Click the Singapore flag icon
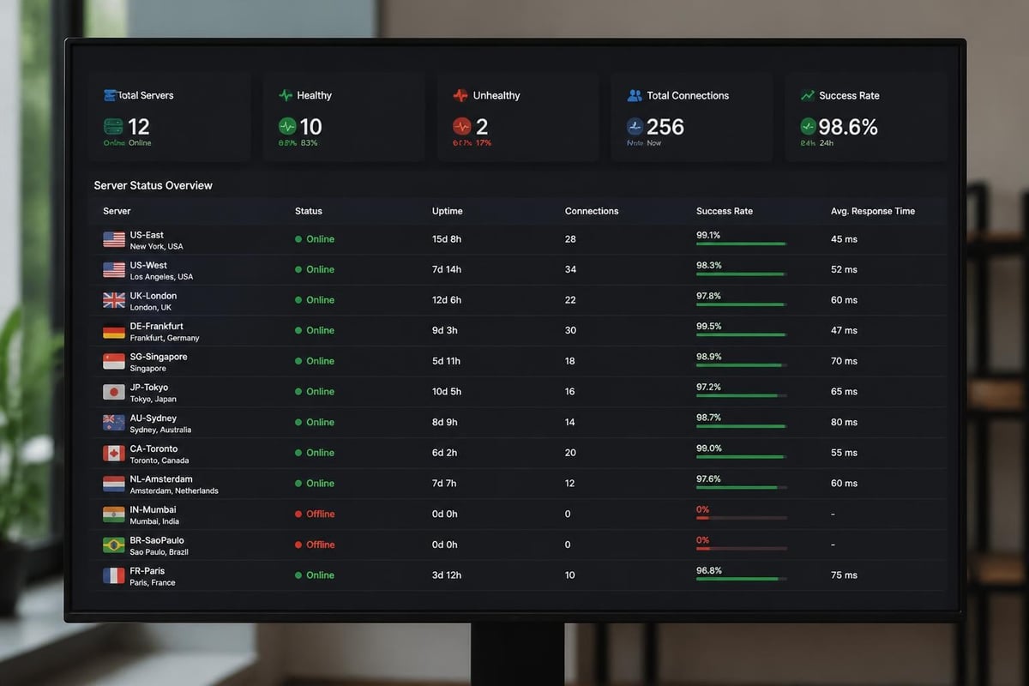The width and height of the screenshot is (1029, 686). 114,361
